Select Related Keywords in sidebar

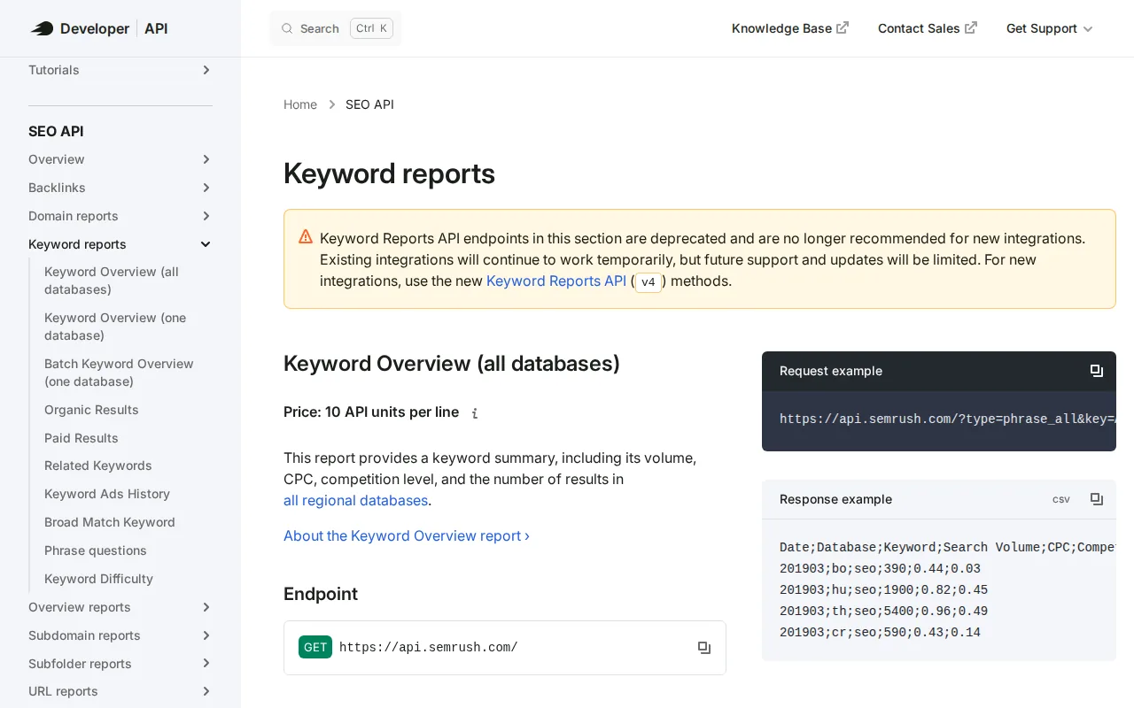point(98,466)
